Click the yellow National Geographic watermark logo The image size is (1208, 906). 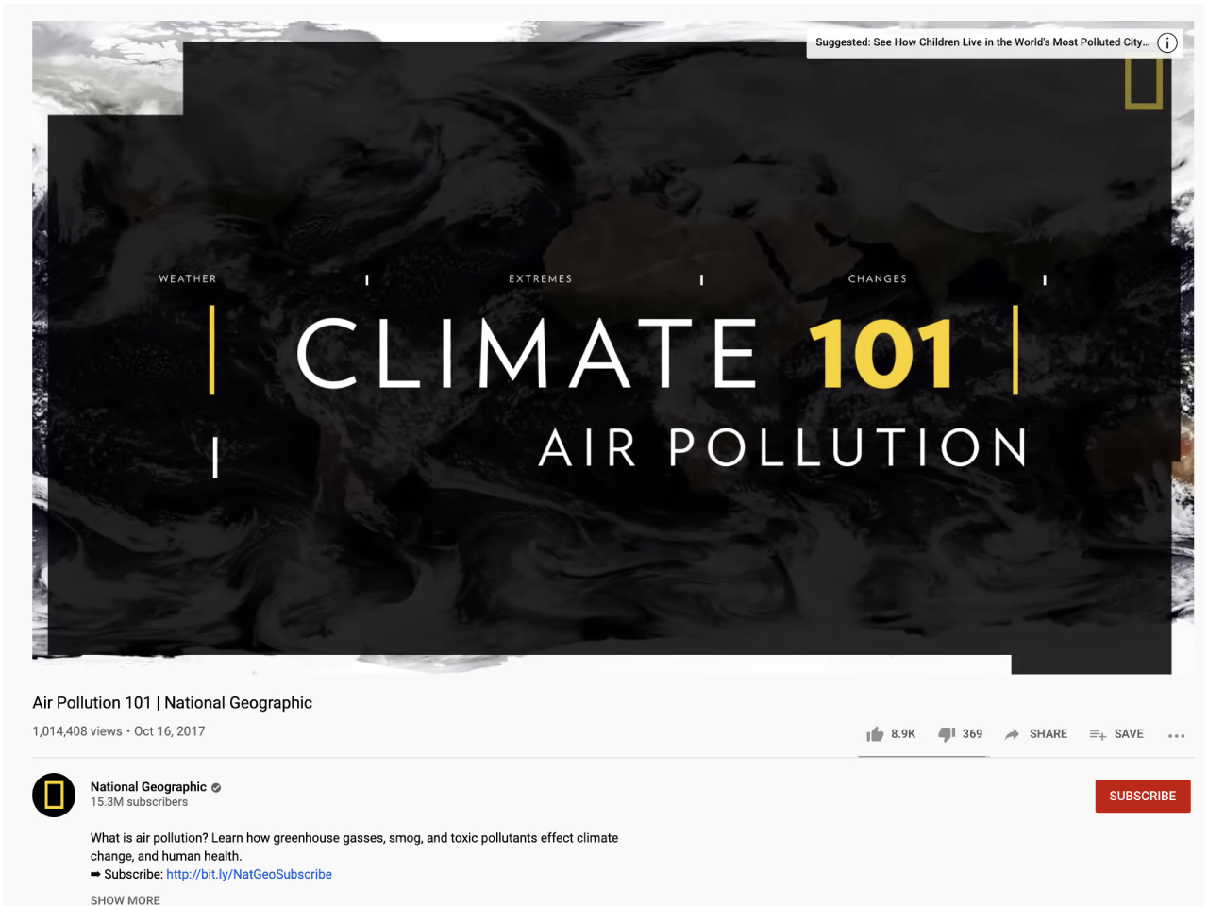click(x=1143, y=84)
